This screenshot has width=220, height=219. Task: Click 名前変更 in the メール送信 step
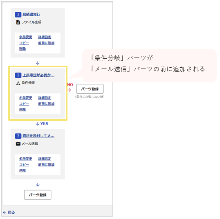click(x=26, y=159)
